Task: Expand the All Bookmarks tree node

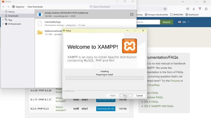Action: point(3,24)
